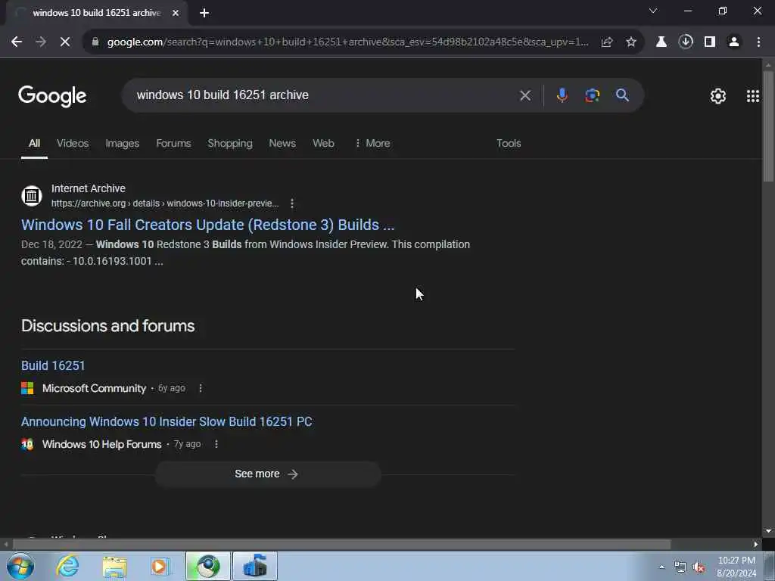Open the Windows Start menu

click(20, 566)
